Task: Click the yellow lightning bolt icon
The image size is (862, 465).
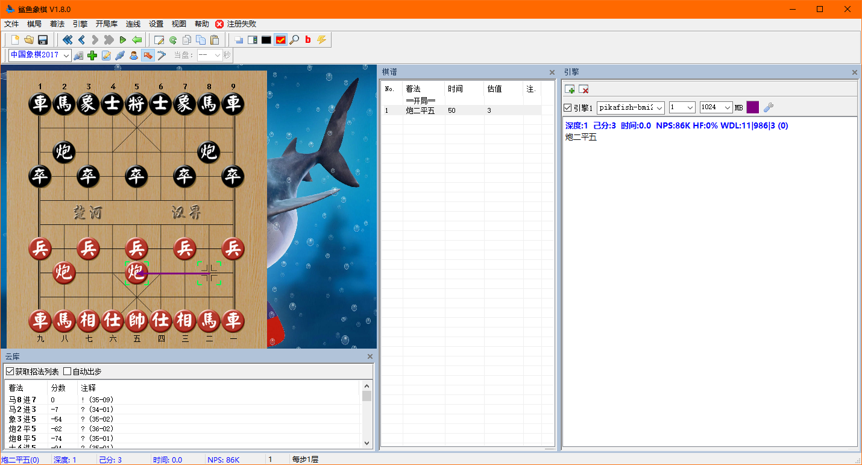Action: 321,40
